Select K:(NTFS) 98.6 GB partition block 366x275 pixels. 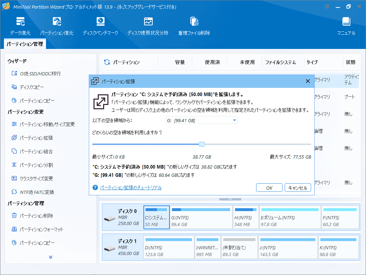[339, 247]
